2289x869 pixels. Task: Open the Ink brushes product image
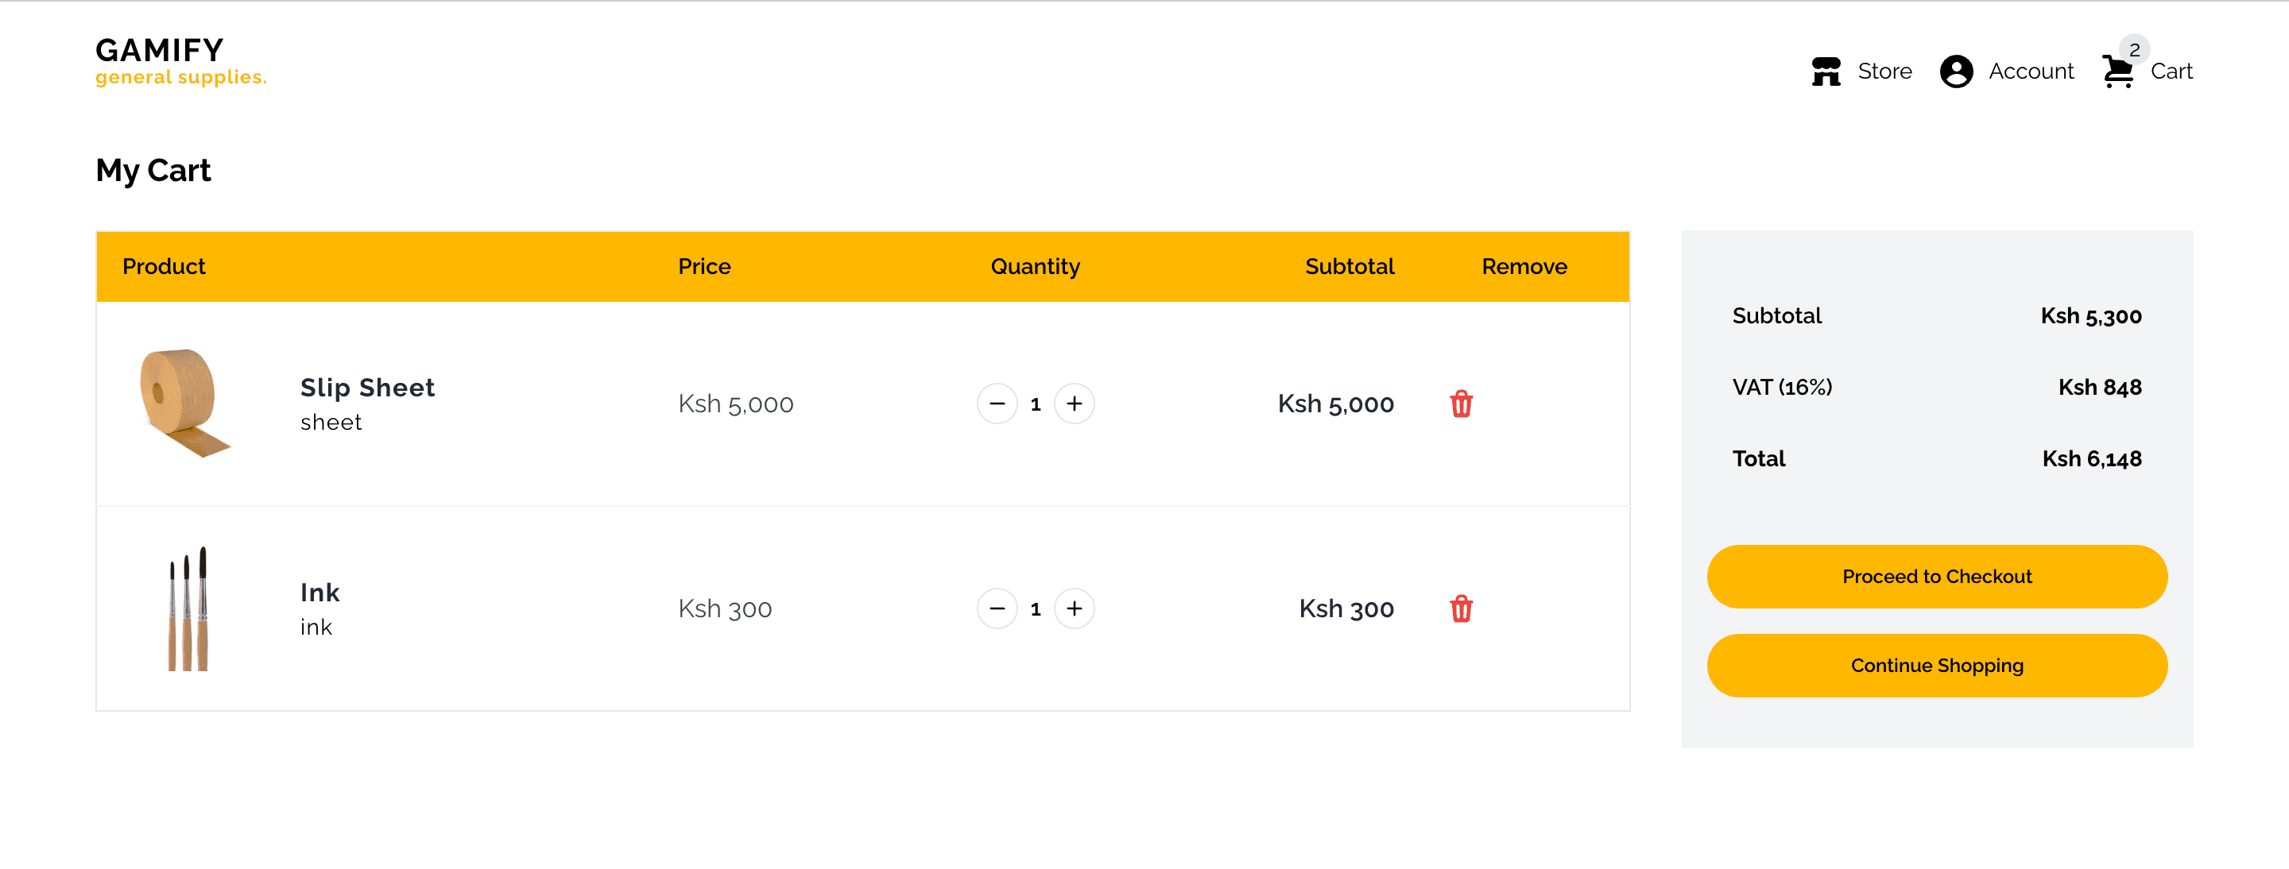coord(188,609)
